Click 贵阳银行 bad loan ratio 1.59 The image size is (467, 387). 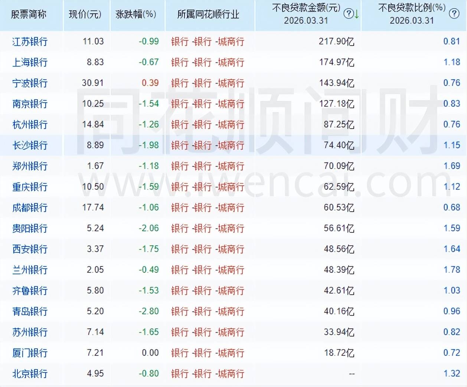pos(452,228)
